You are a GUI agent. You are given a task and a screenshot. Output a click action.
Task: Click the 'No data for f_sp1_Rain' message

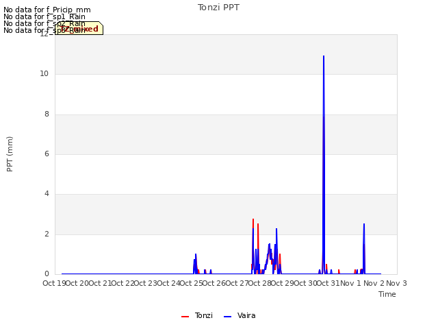click(44, 16)
